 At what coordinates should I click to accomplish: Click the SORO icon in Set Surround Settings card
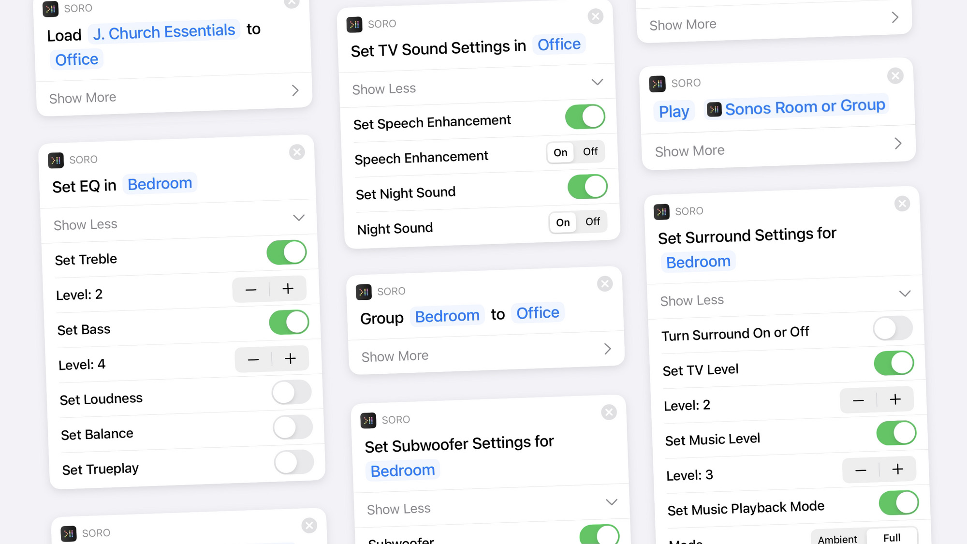point(661,210)
